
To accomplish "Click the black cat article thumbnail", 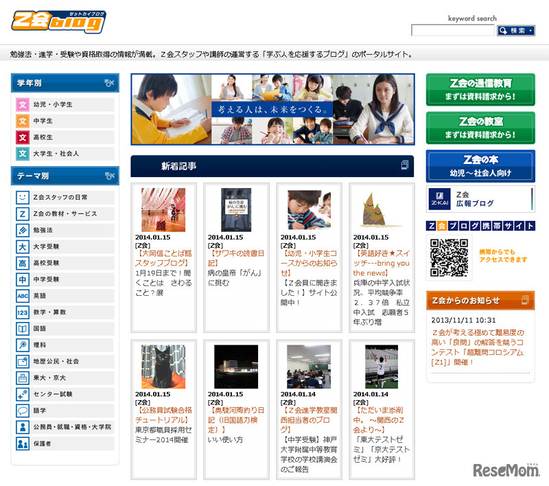I will [x=163, y=367].
